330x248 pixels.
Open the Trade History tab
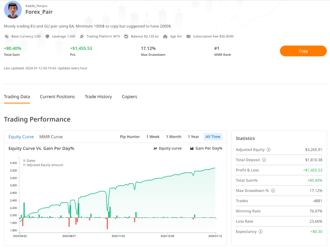(98, 97)
